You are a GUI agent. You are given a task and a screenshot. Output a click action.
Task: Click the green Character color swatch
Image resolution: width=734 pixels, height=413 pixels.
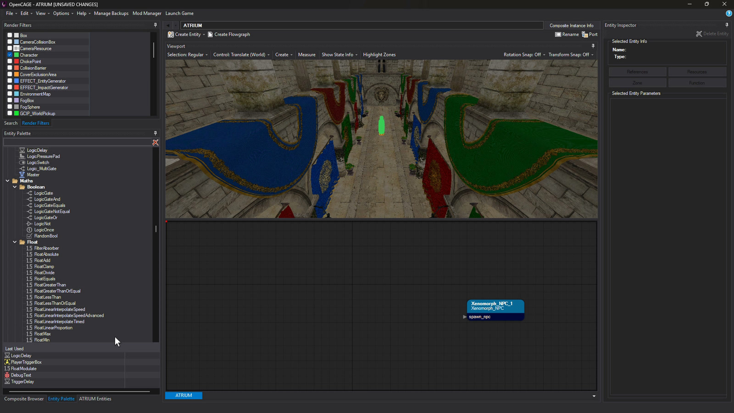coord(17,55)
